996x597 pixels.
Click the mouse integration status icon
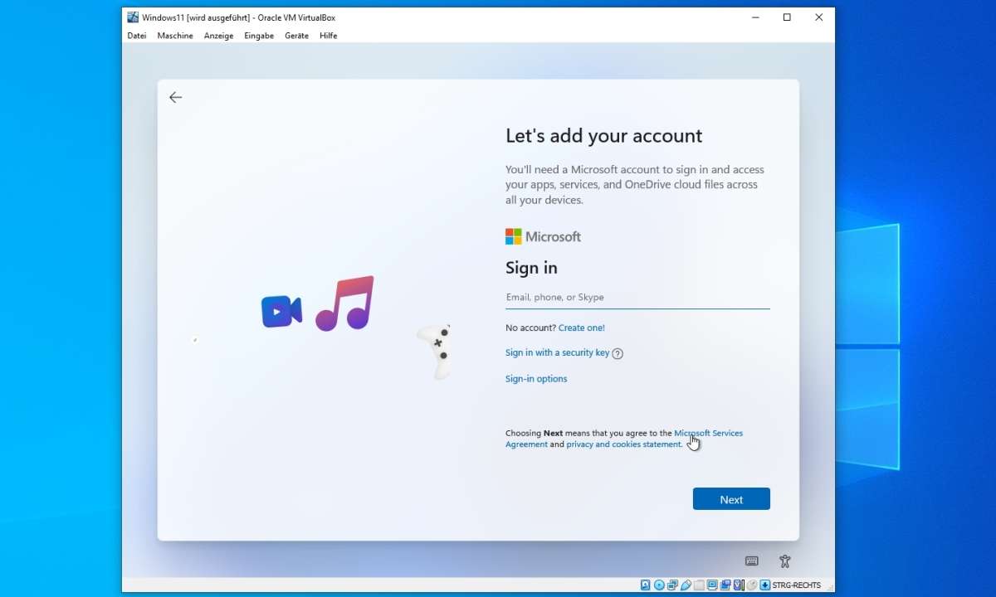pos(751,585)
